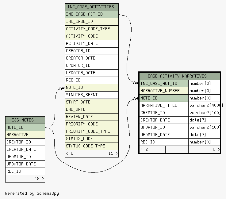Image resolution: width=226 pixels, height=199 pixels.
Task: Click the relationship connector at CASE_ACTIVITY_NARRATIVES INC_CASE_ACT_ID
Action: coord(136,83)
